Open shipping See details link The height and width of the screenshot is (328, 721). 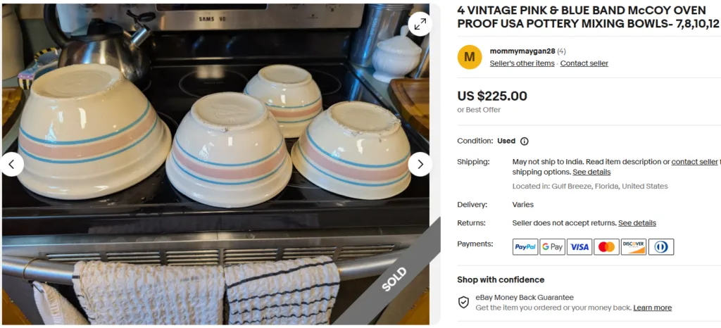coord(591,172)
